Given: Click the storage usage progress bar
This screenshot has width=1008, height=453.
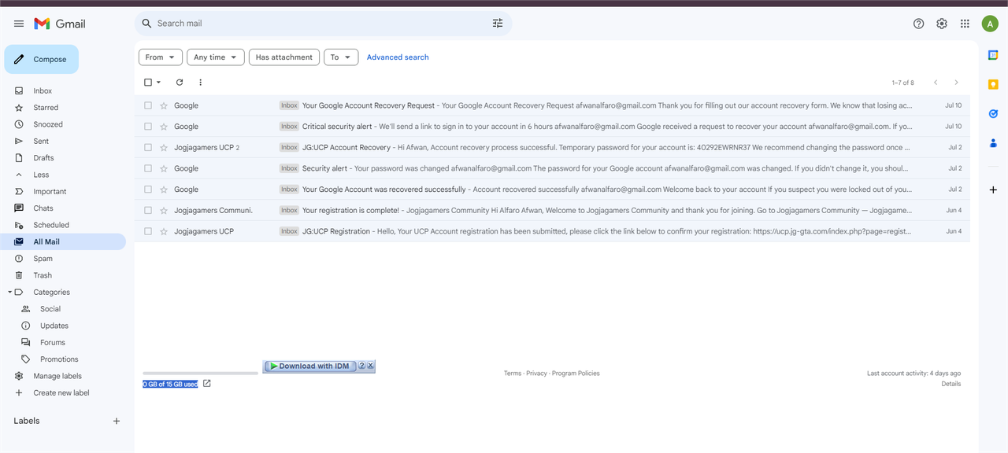Looking at the screenshot, I should [200, 374].
